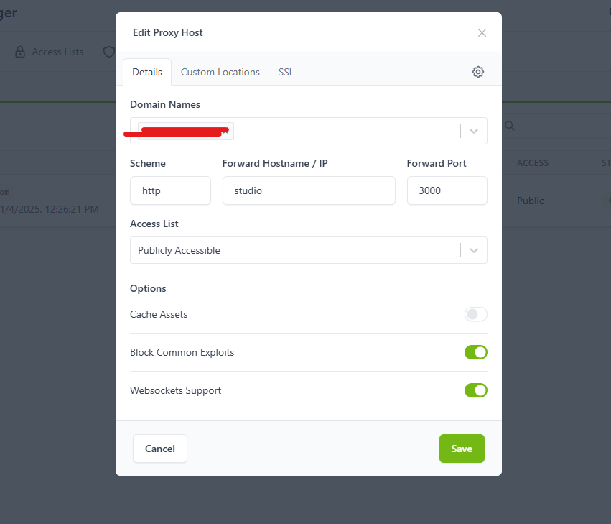The width and height of the screenshot is (611, 524).
Task: Disable Block Common Exploits switch
Action: click(x=475, y=352)
